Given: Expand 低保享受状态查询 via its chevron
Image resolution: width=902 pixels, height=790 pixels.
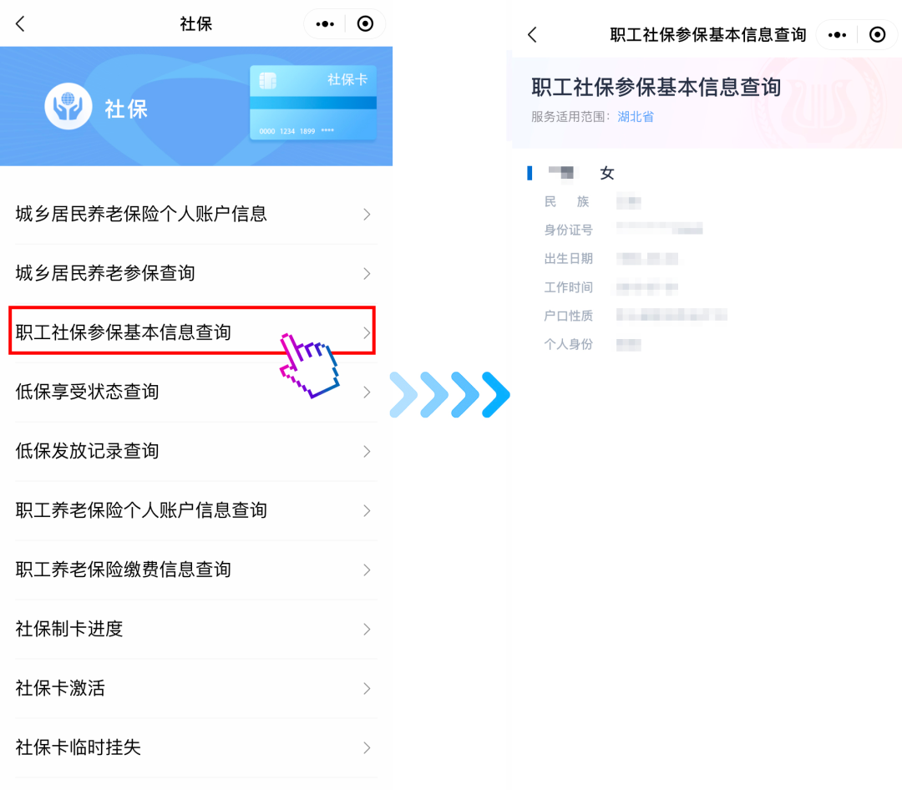Looking at the screenshot, I should click(x=367, y=392).
